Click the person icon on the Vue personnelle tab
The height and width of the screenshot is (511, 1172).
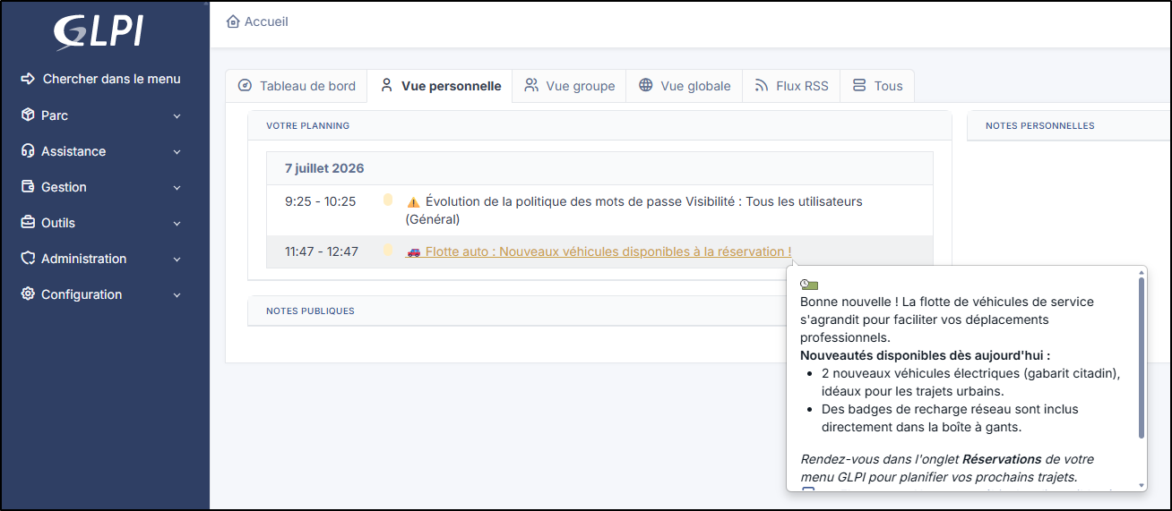pos(387,86)
